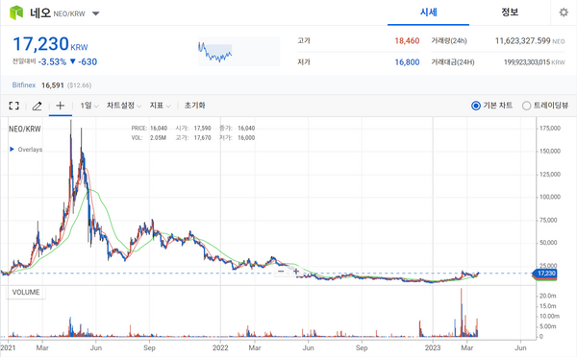Expand the Overlays triangle in chart
This screenshot has width=577, height=357.
13,149
